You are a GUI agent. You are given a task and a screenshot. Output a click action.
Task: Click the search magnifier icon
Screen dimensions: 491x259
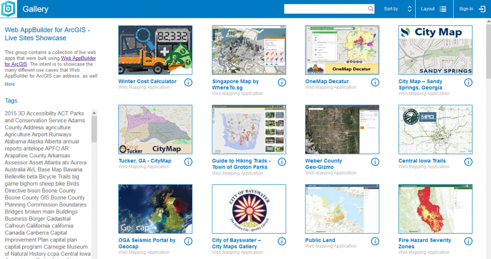[x=371, y=9]
